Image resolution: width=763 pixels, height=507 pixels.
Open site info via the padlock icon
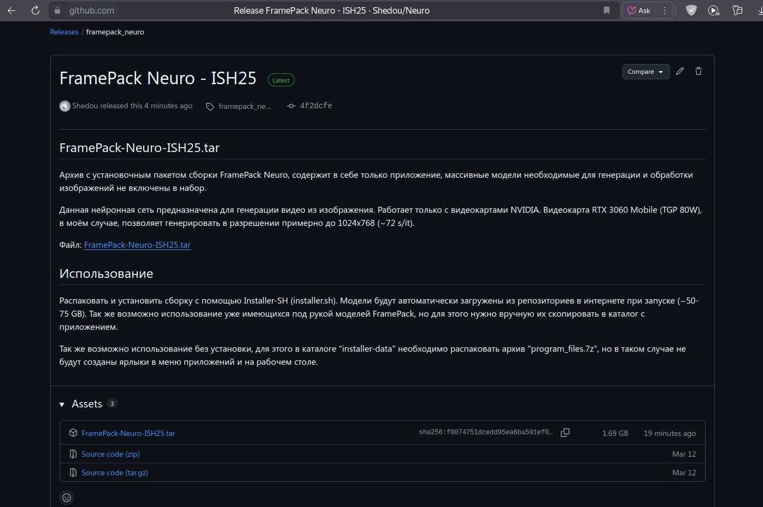57,10
